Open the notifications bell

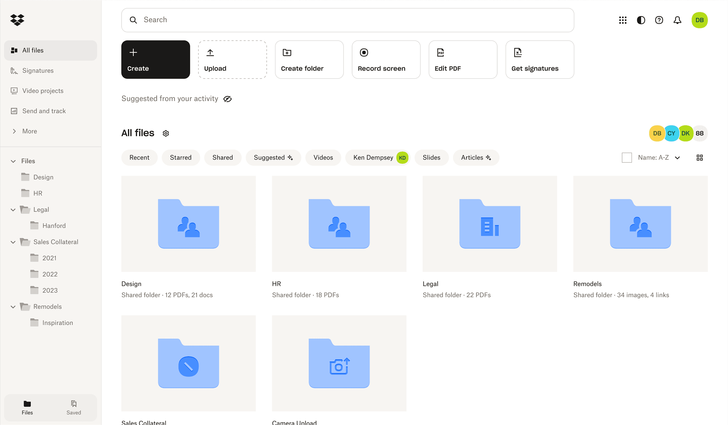click(677, 20)
